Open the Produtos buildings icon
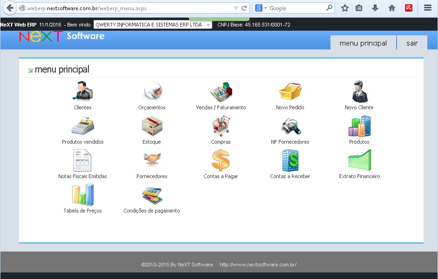This screenshot has width=438, height=279. [x=359, y=126]
